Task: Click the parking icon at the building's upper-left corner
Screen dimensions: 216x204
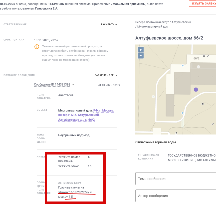Action: (183, 66)
